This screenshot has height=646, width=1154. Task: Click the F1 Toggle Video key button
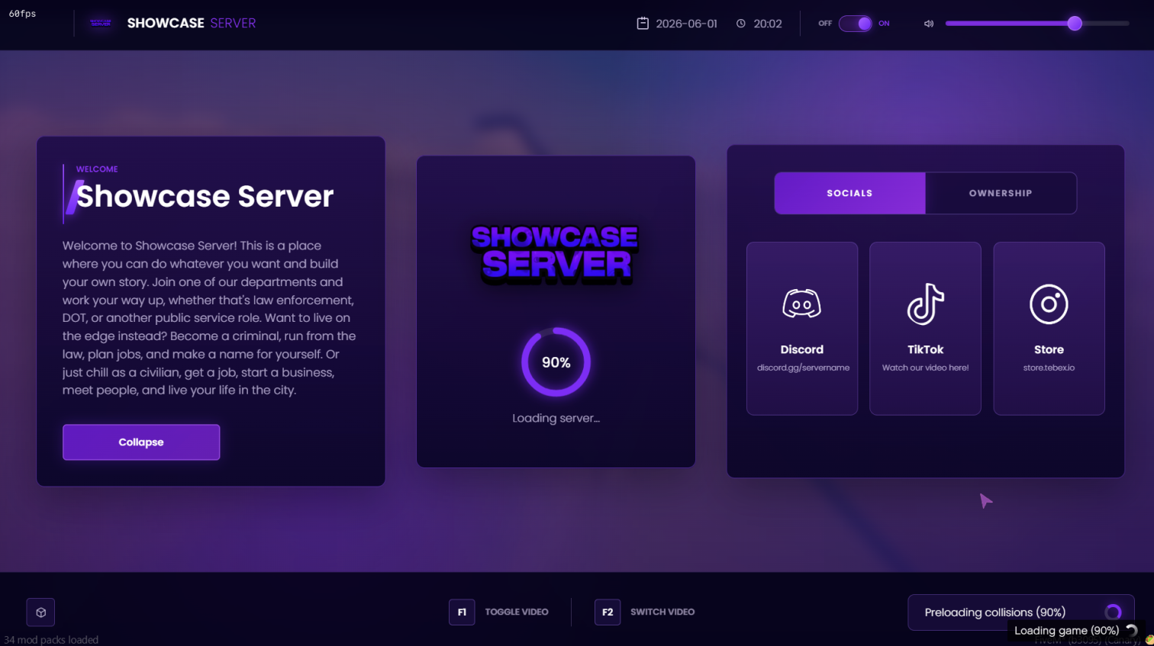tap(462, 612)
